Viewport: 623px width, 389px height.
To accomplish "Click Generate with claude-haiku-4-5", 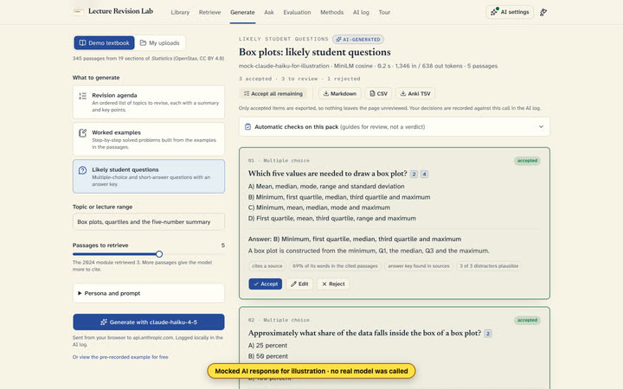I will (x=149, y=322).
